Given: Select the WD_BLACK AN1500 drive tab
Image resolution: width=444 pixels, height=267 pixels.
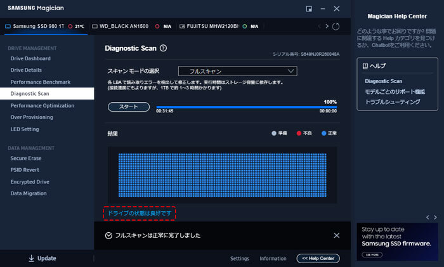Looking at the screenshot, I should 132,27.
